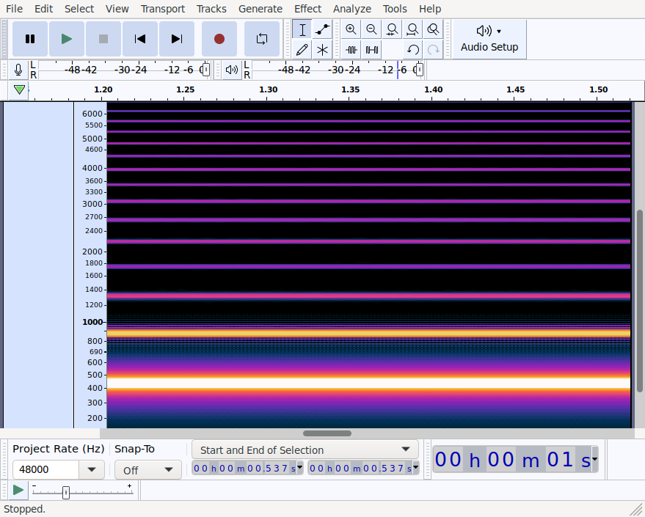Click the 1000 label on frequency scale
Screen dimensions: 645x517
(92, 322)
